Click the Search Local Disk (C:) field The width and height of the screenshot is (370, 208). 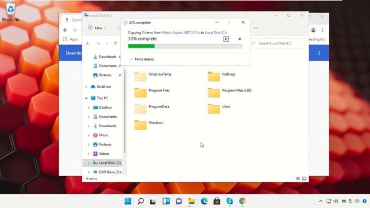277,43
